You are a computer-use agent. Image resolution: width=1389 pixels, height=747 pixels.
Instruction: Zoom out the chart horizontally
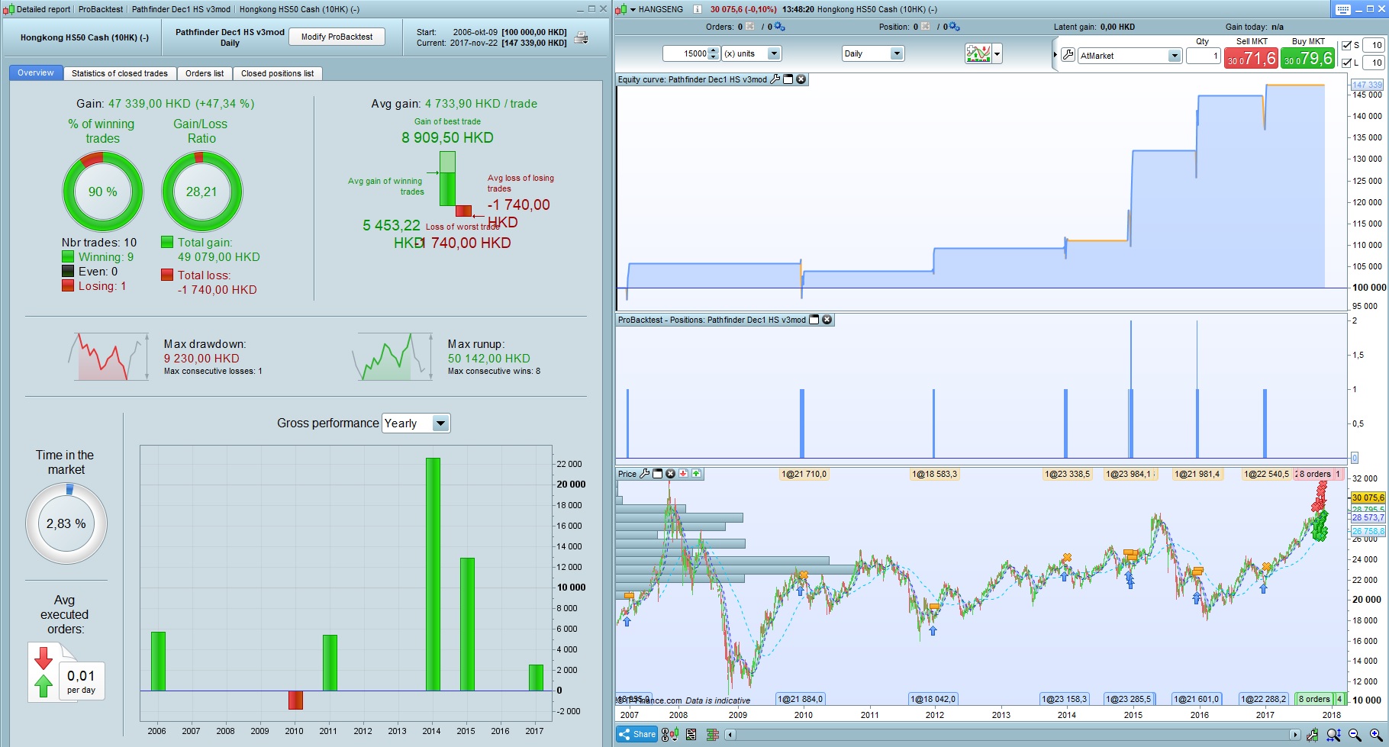click(x=1355, y=735)
